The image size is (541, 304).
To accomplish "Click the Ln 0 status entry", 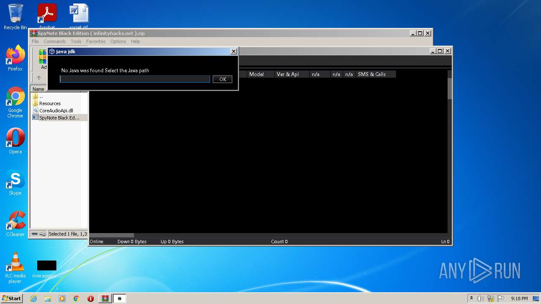I will 445,242.
